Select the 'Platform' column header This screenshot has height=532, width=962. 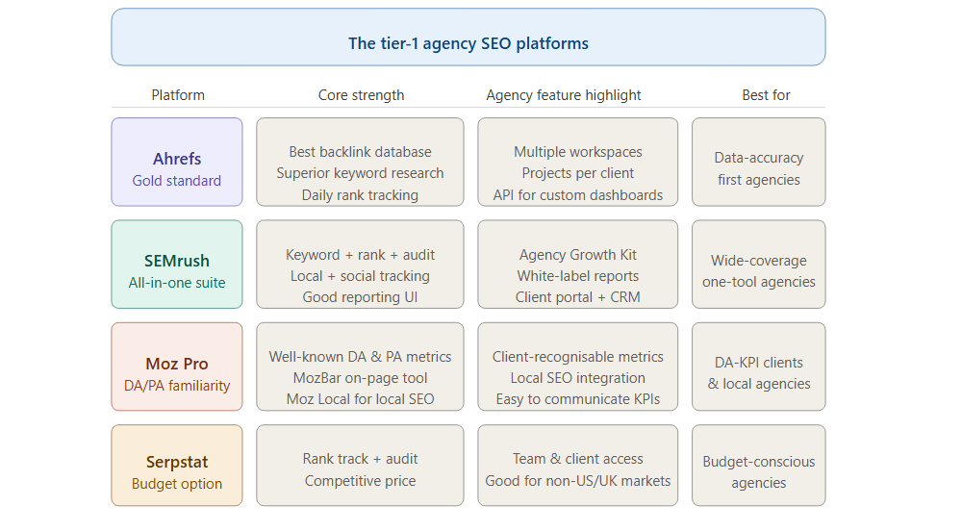point(178,95)
